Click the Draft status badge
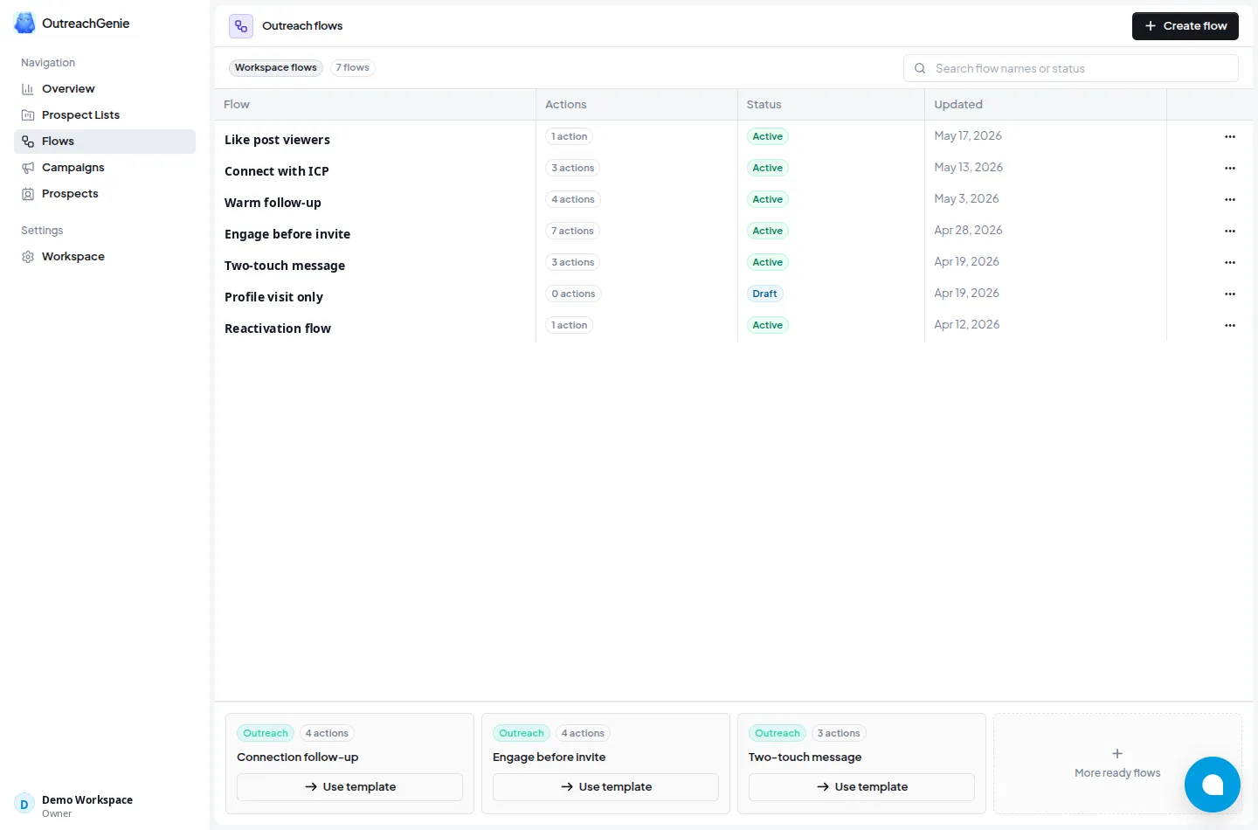The width and height of the screenshot is (1258, 830). click(x=765, y=294)
